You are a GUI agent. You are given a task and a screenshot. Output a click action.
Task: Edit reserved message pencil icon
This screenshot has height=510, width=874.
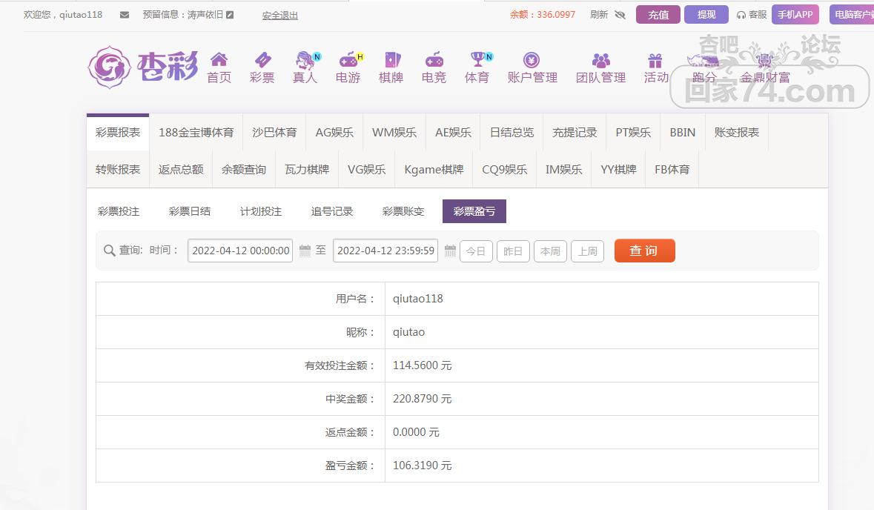(230, 14)
